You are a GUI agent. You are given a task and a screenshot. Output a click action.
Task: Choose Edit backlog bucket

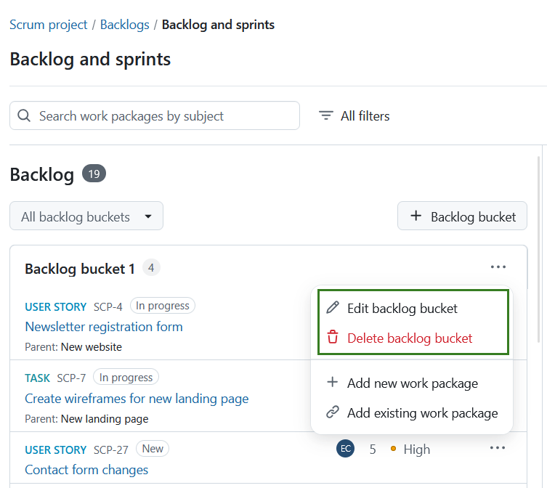coord(413,309)
